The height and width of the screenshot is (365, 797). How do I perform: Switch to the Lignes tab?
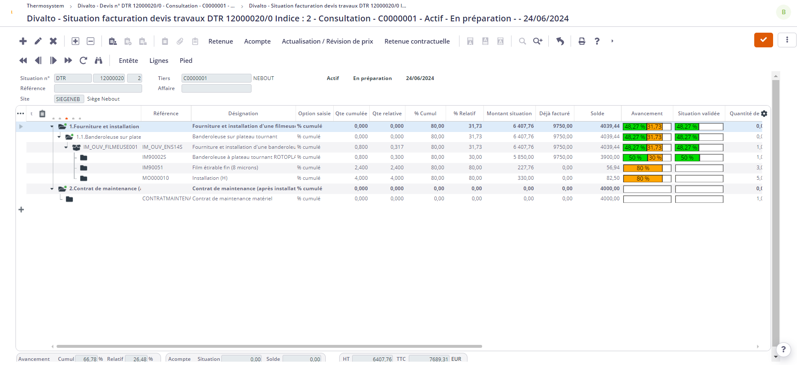click(159, 60)
